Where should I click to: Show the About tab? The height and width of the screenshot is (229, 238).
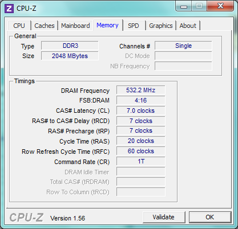(188, 26)
